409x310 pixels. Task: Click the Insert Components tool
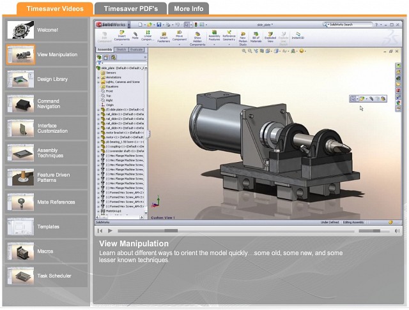(121, 36)
